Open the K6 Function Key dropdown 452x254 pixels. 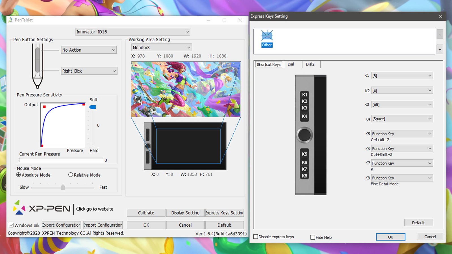pos(402,148)
